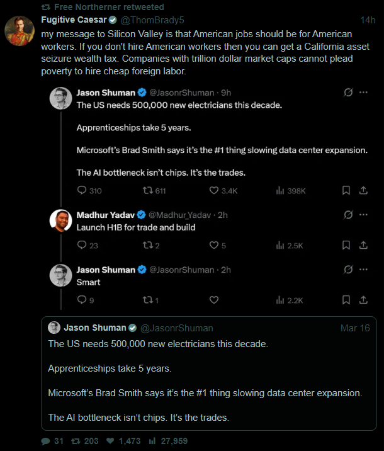Click the heart icon showing 1,473 likes
The image size is (384, 451).
111,441
